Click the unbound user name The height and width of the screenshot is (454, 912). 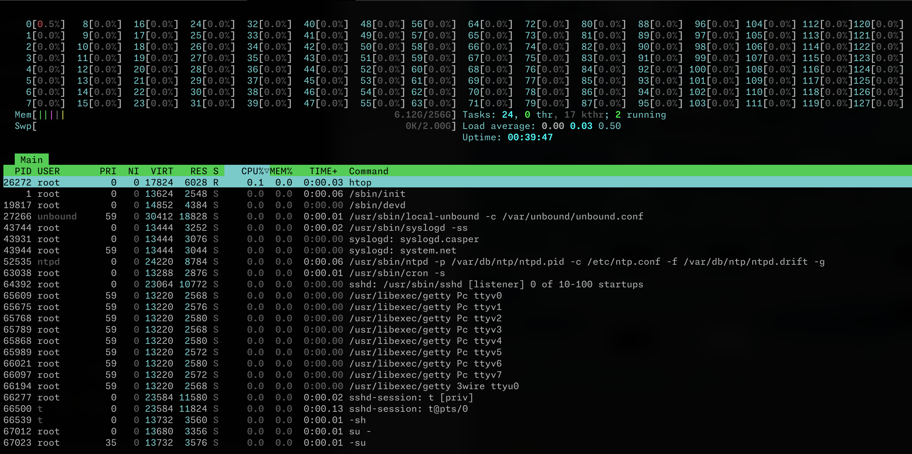click(57, 216)
